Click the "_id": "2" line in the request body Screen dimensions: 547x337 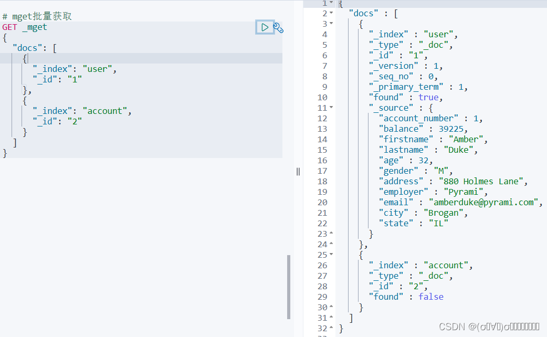click(57, 121)
